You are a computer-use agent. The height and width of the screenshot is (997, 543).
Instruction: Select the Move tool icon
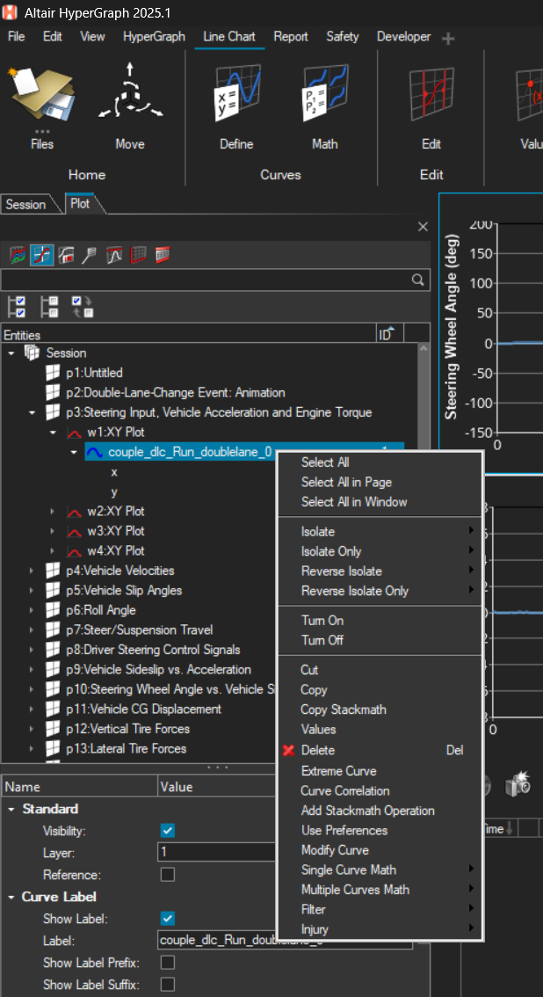pyautogui.click(x=130, y=94)
